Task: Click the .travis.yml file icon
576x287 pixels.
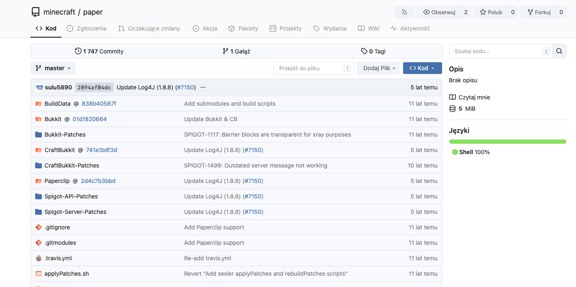Action: [x=39, y=258]
